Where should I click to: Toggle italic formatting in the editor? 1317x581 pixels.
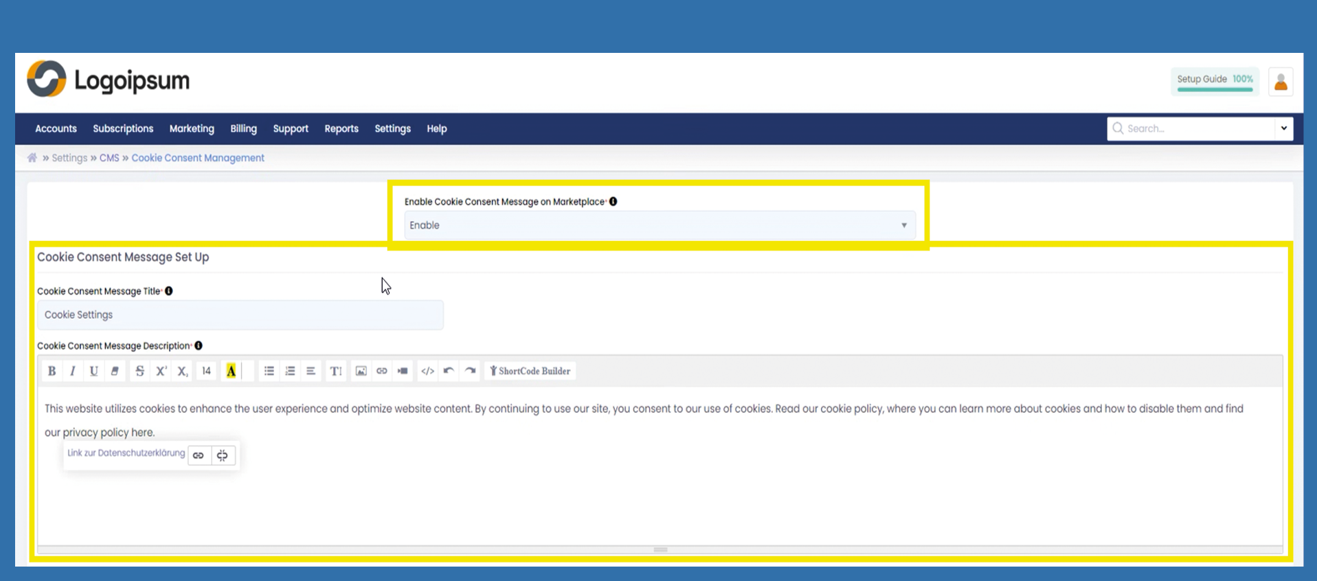click(73, 371)
